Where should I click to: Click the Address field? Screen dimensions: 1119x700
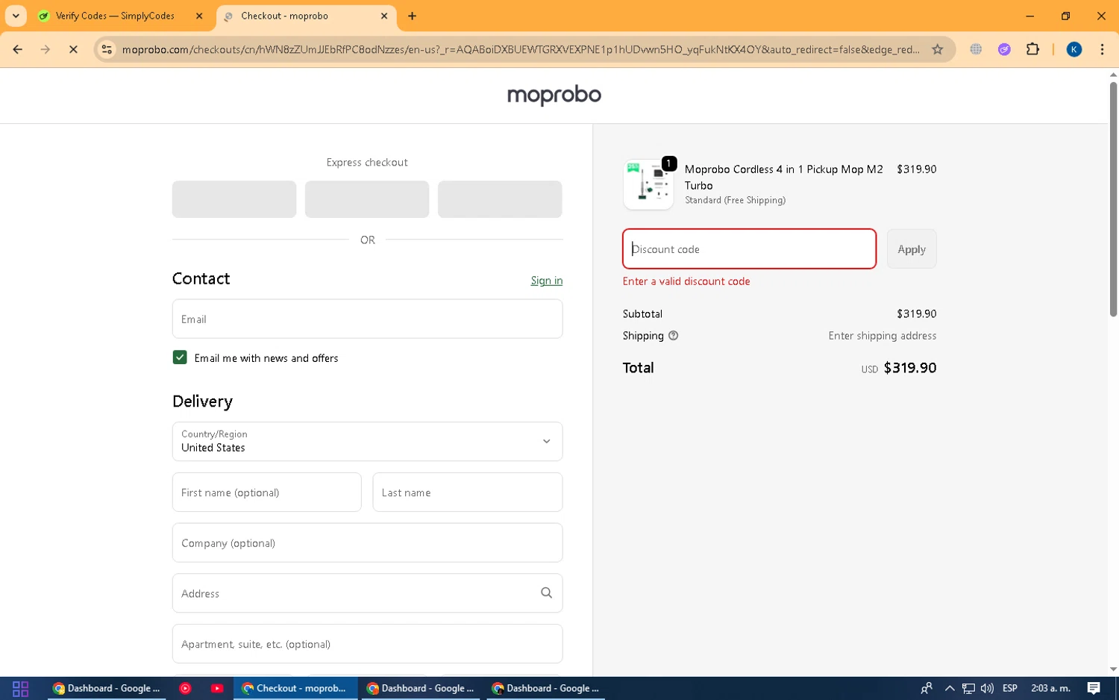367,593
